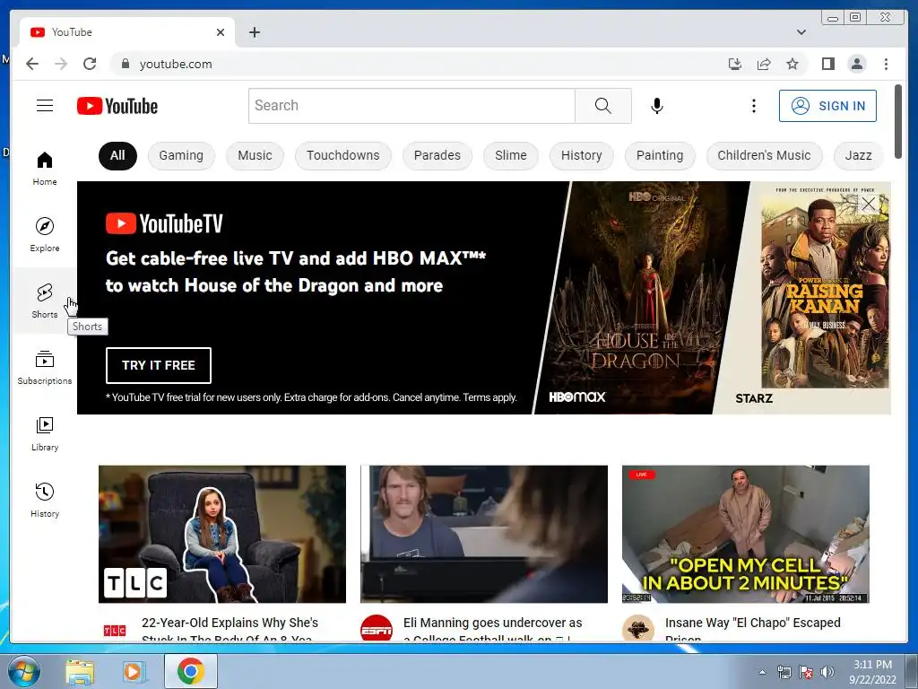Select the Children's Music filter chip

(764, 156)
